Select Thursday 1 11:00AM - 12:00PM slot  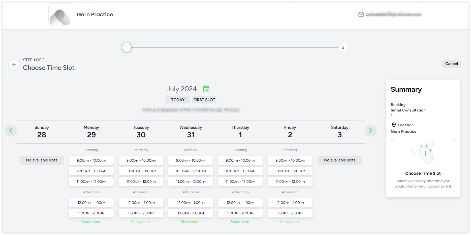click(240, 182)
